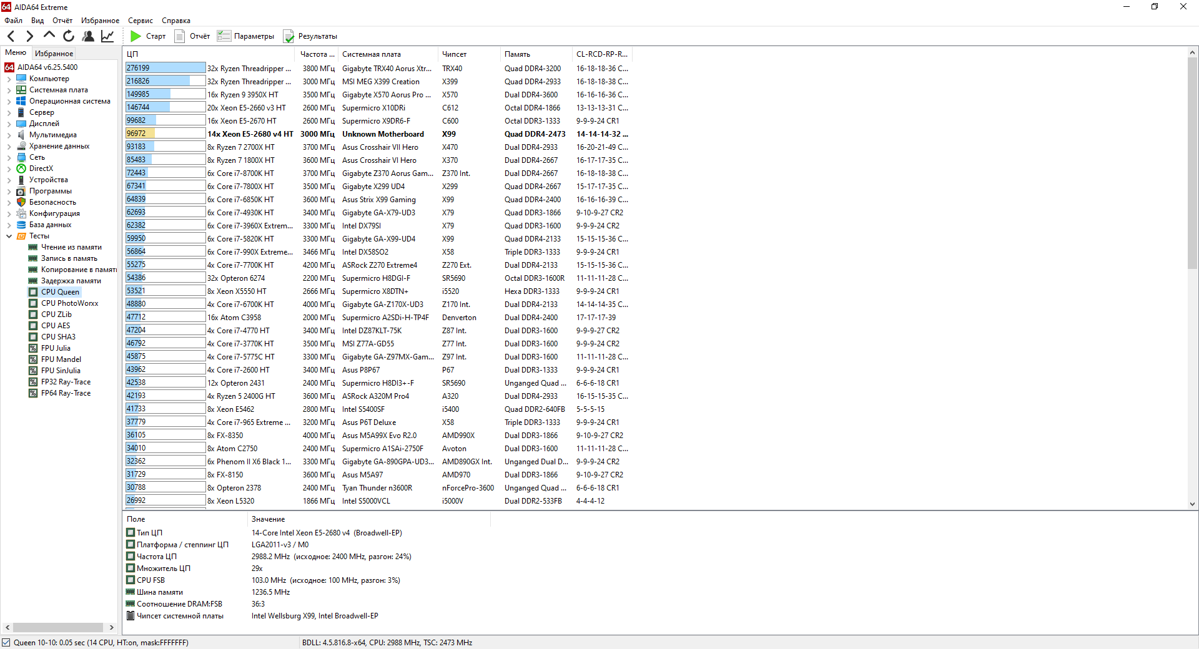
Task: Open the graph chart toolbar icon
Action: point(107,36)
